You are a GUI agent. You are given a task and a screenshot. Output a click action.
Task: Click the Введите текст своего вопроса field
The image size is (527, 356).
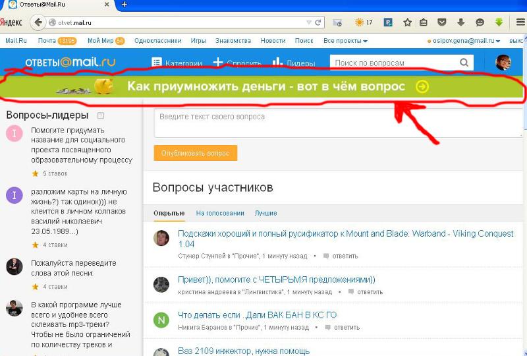(x=338, y=123)
